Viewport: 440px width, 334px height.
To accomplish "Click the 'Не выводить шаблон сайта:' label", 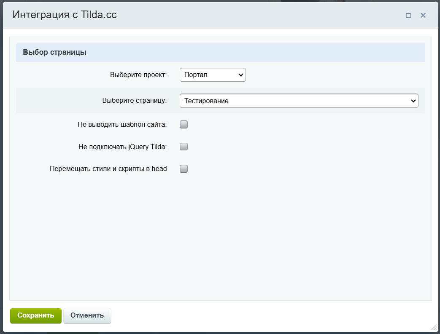I will [x=122, y=124].
